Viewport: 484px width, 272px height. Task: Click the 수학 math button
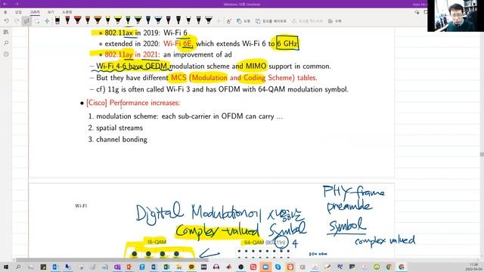pos(335,21)
